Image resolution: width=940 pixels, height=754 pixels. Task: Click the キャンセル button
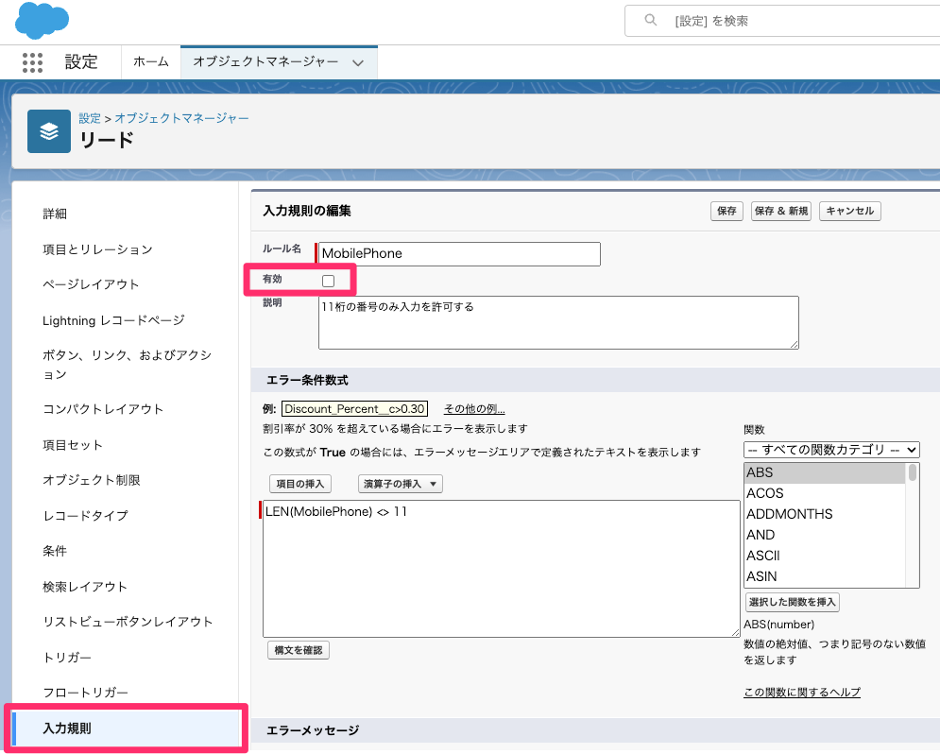[x=849, y=212]
